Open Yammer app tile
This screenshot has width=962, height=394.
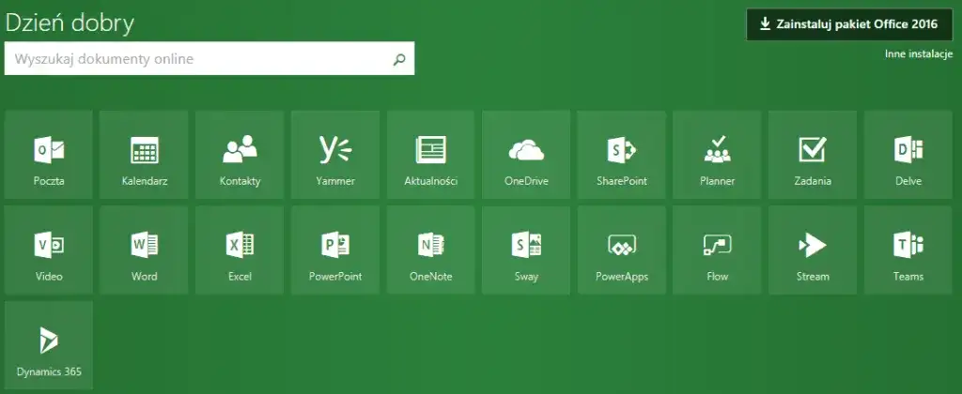[335, 155]
